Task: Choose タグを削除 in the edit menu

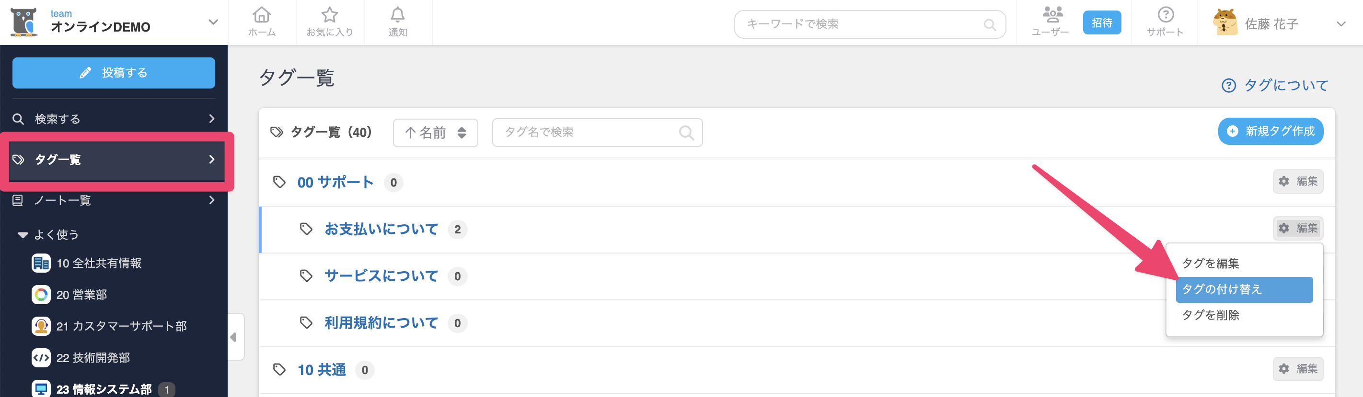Action: [1211, 315]
